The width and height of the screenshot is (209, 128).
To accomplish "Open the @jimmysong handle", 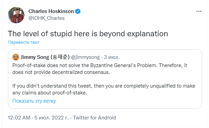I will coord(85,57).
